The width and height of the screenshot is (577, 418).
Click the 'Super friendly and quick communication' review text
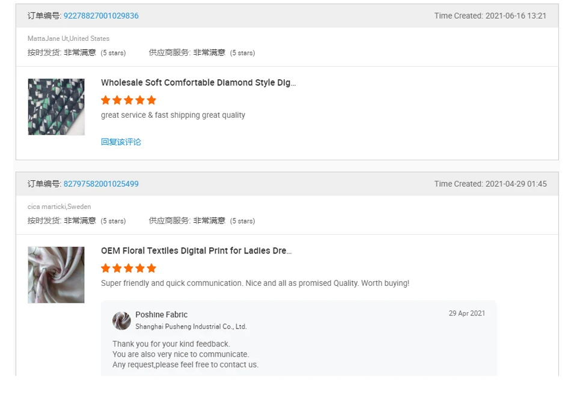[255, 283]
